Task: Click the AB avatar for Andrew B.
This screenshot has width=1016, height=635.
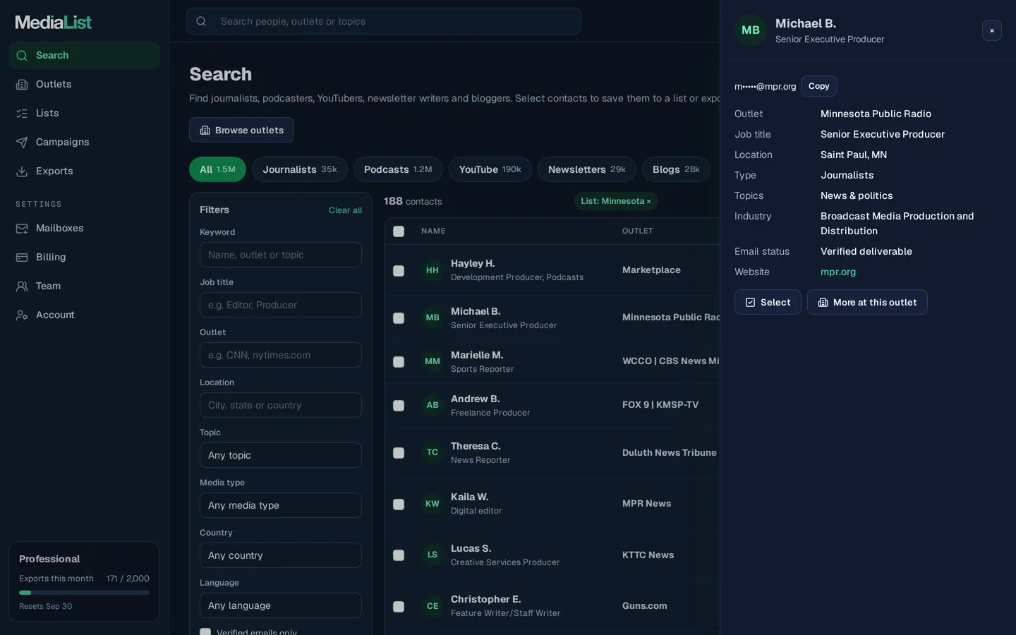Action: pyautogui.click(x=433, y=405)
